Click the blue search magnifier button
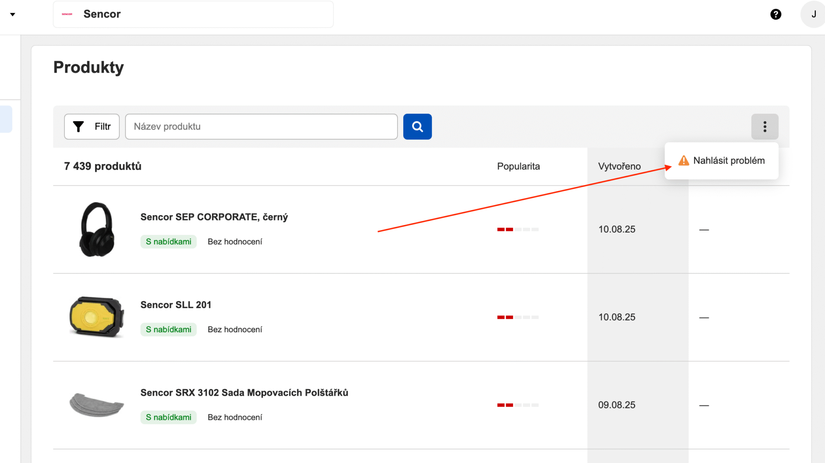Viewport: 825px width, 463px height. click(x=417, y=127)
